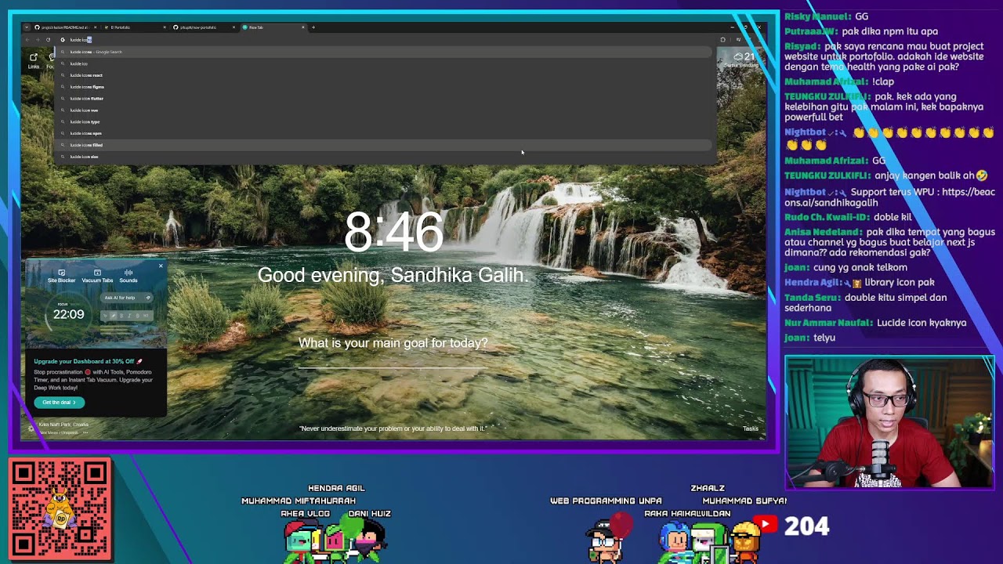Screen dimensions: 1003x564
Task: Open dashboard settings gear icon
Action: (31, 428)
